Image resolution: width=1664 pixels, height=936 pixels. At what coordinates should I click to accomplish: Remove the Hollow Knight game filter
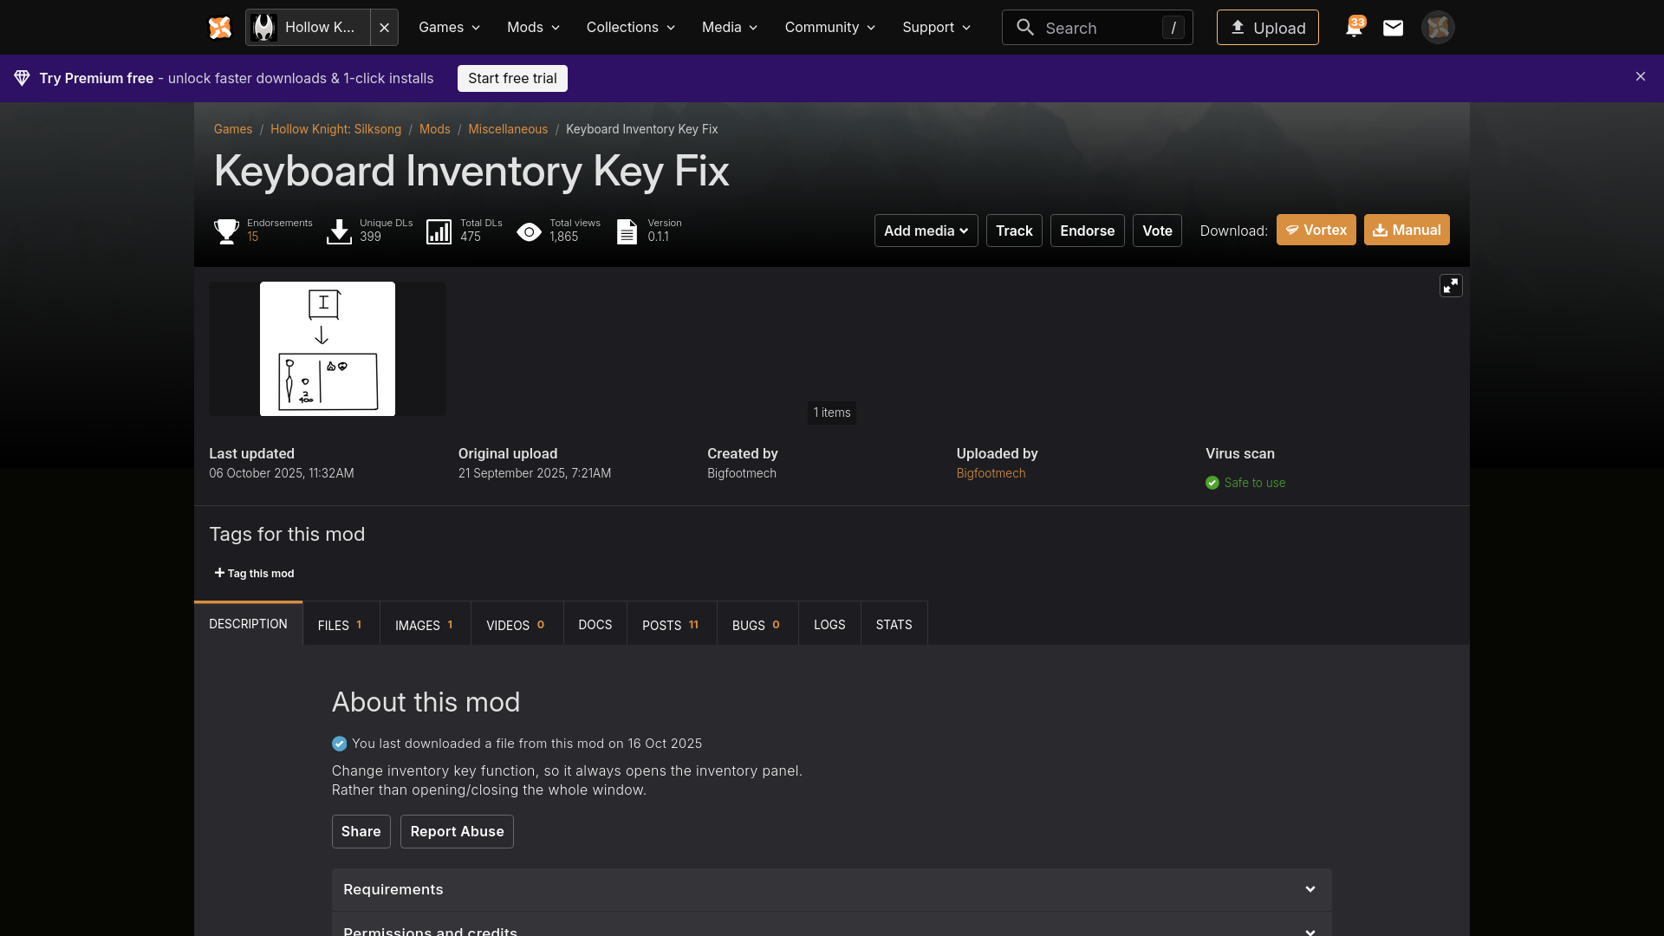[384, 28]
